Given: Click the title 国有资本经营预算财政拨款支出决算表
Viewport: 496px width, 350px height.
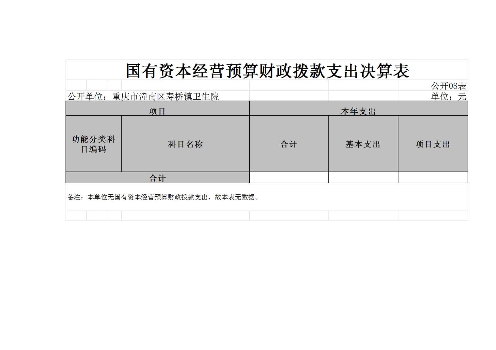Looking at the screenshot, I should click(x=267, y=71).
